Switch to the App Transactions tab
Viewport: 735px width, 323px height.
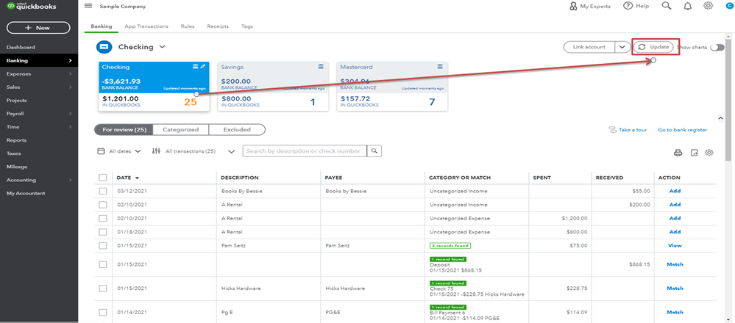point(146,26)
